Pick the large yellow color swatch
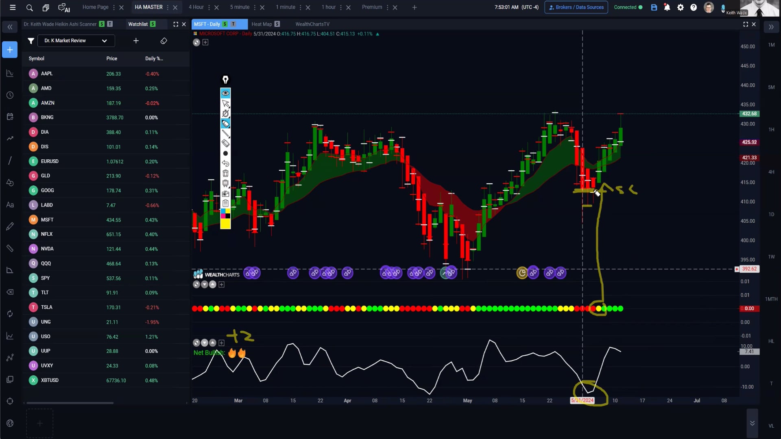 (x=225, y=224)
